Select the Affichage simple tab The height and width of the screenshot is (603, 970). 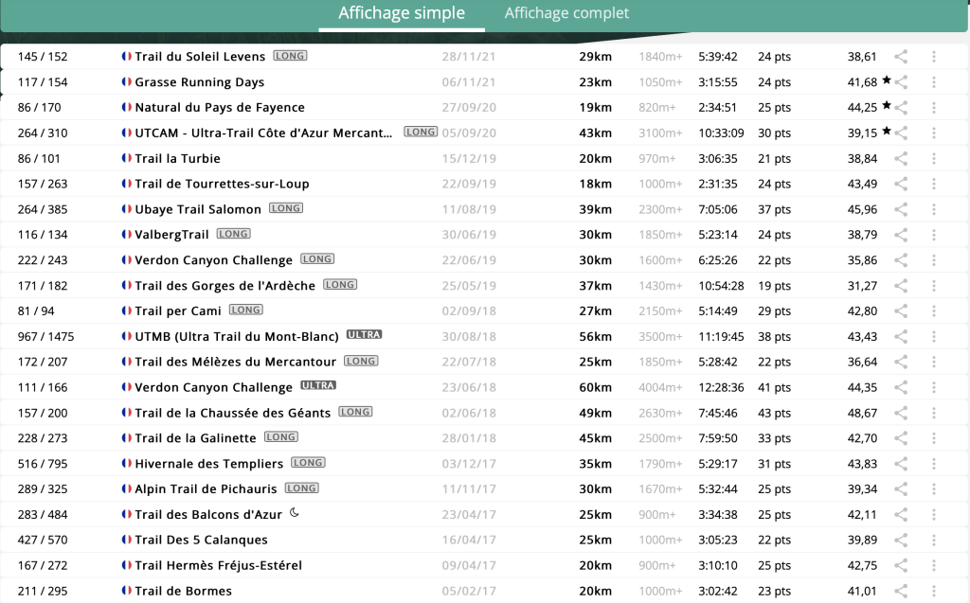(402, 13)
